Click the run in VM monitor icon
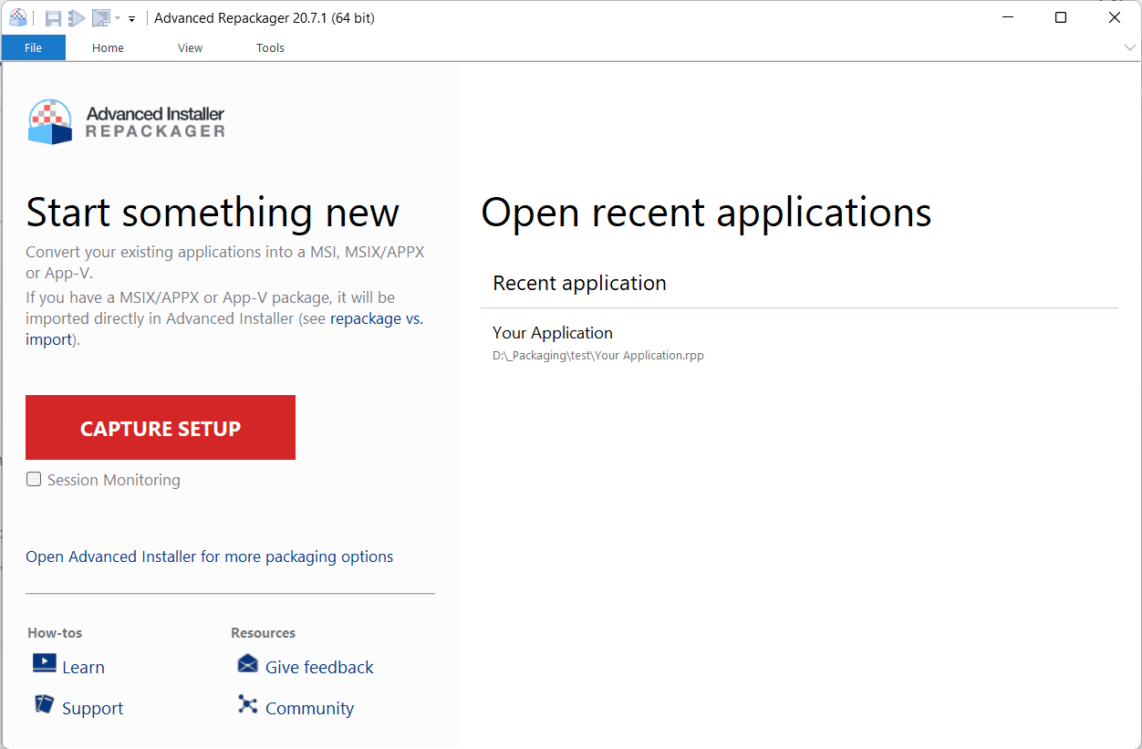Viewport: 1142px width, 749px height. 101,18
